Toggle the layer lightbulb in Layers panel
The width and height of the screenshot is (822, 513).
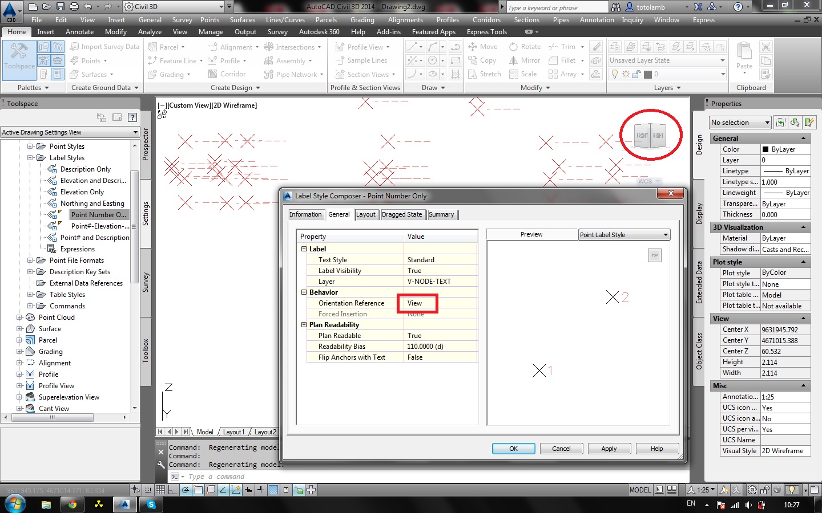click(x=614, y=74)
